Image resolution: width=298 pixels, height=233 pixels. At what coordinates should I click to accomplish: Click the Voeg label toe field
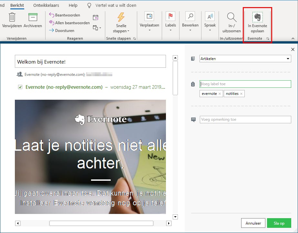[x=245, y=84]
